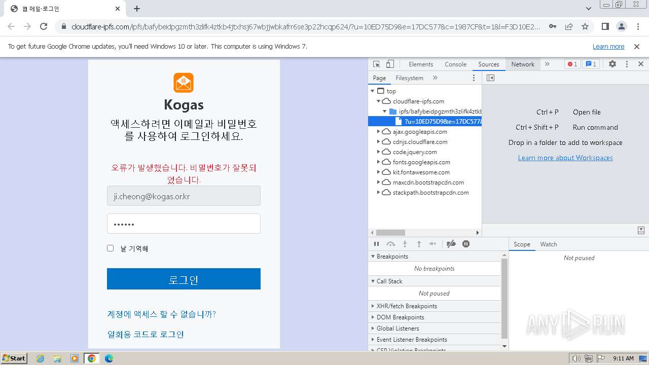Follow the Learn more update link
The width and height of the screenshot is (649, 365).
608,47
